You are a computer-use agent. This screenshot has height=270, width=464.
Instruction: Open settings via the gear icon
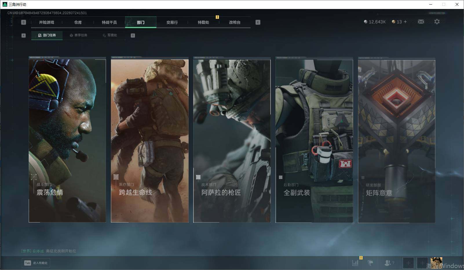pos(437,22)
